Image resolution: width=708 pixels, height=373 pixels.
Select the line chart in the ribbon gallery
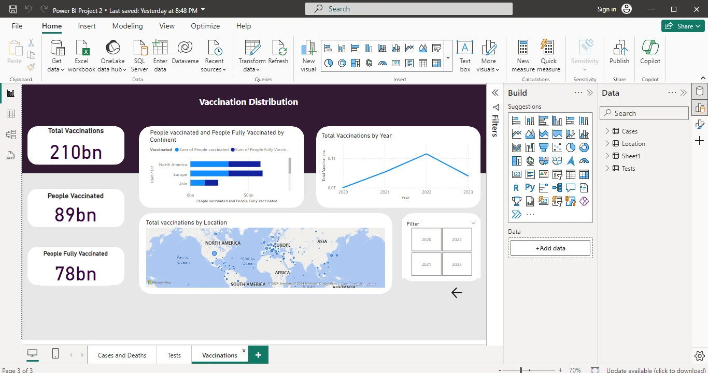pyautogui.click(x=409, y=49)
